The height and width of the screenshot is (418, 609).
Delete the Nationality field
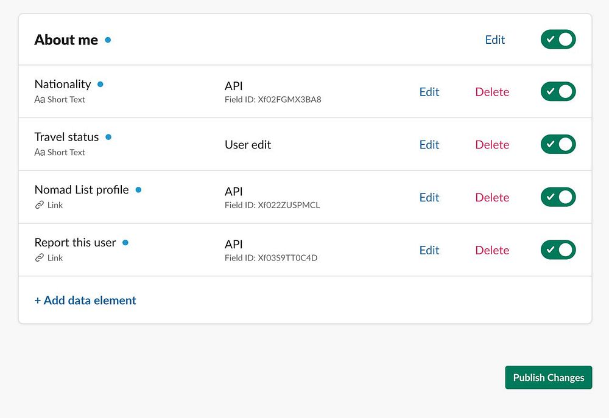click(x=492, y=92)
